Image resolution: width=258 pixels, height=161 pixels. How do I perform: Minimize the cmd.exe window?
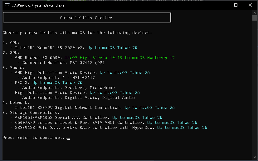(x=222, y=5)
